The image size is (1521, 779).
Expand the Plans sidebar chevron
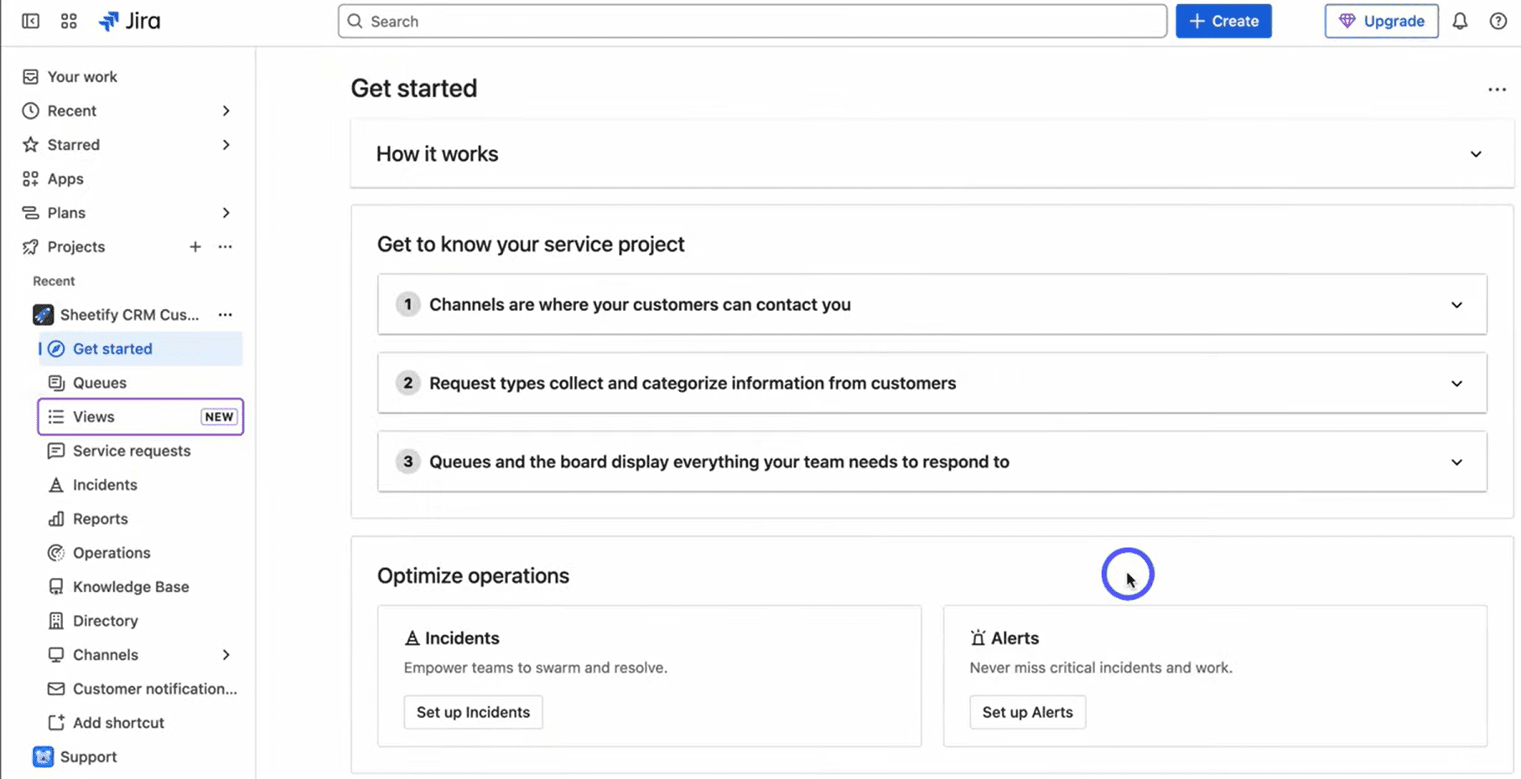click(x=226, y=213)
